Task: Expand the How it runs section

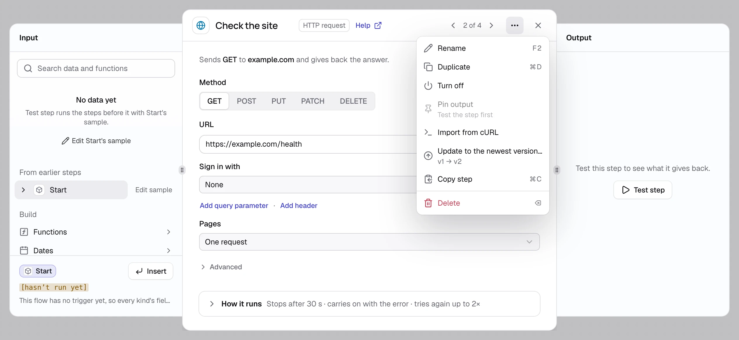Action: pos(369,304)
